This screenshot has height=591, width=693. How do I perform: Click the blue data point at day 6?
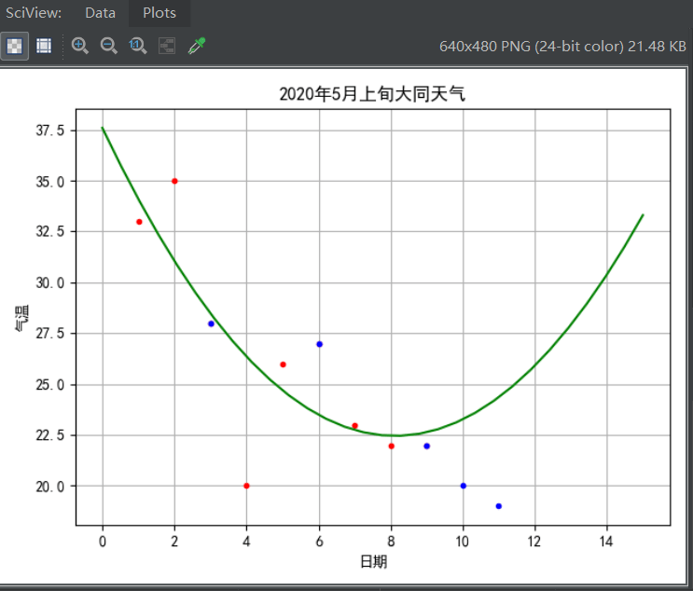320,344
